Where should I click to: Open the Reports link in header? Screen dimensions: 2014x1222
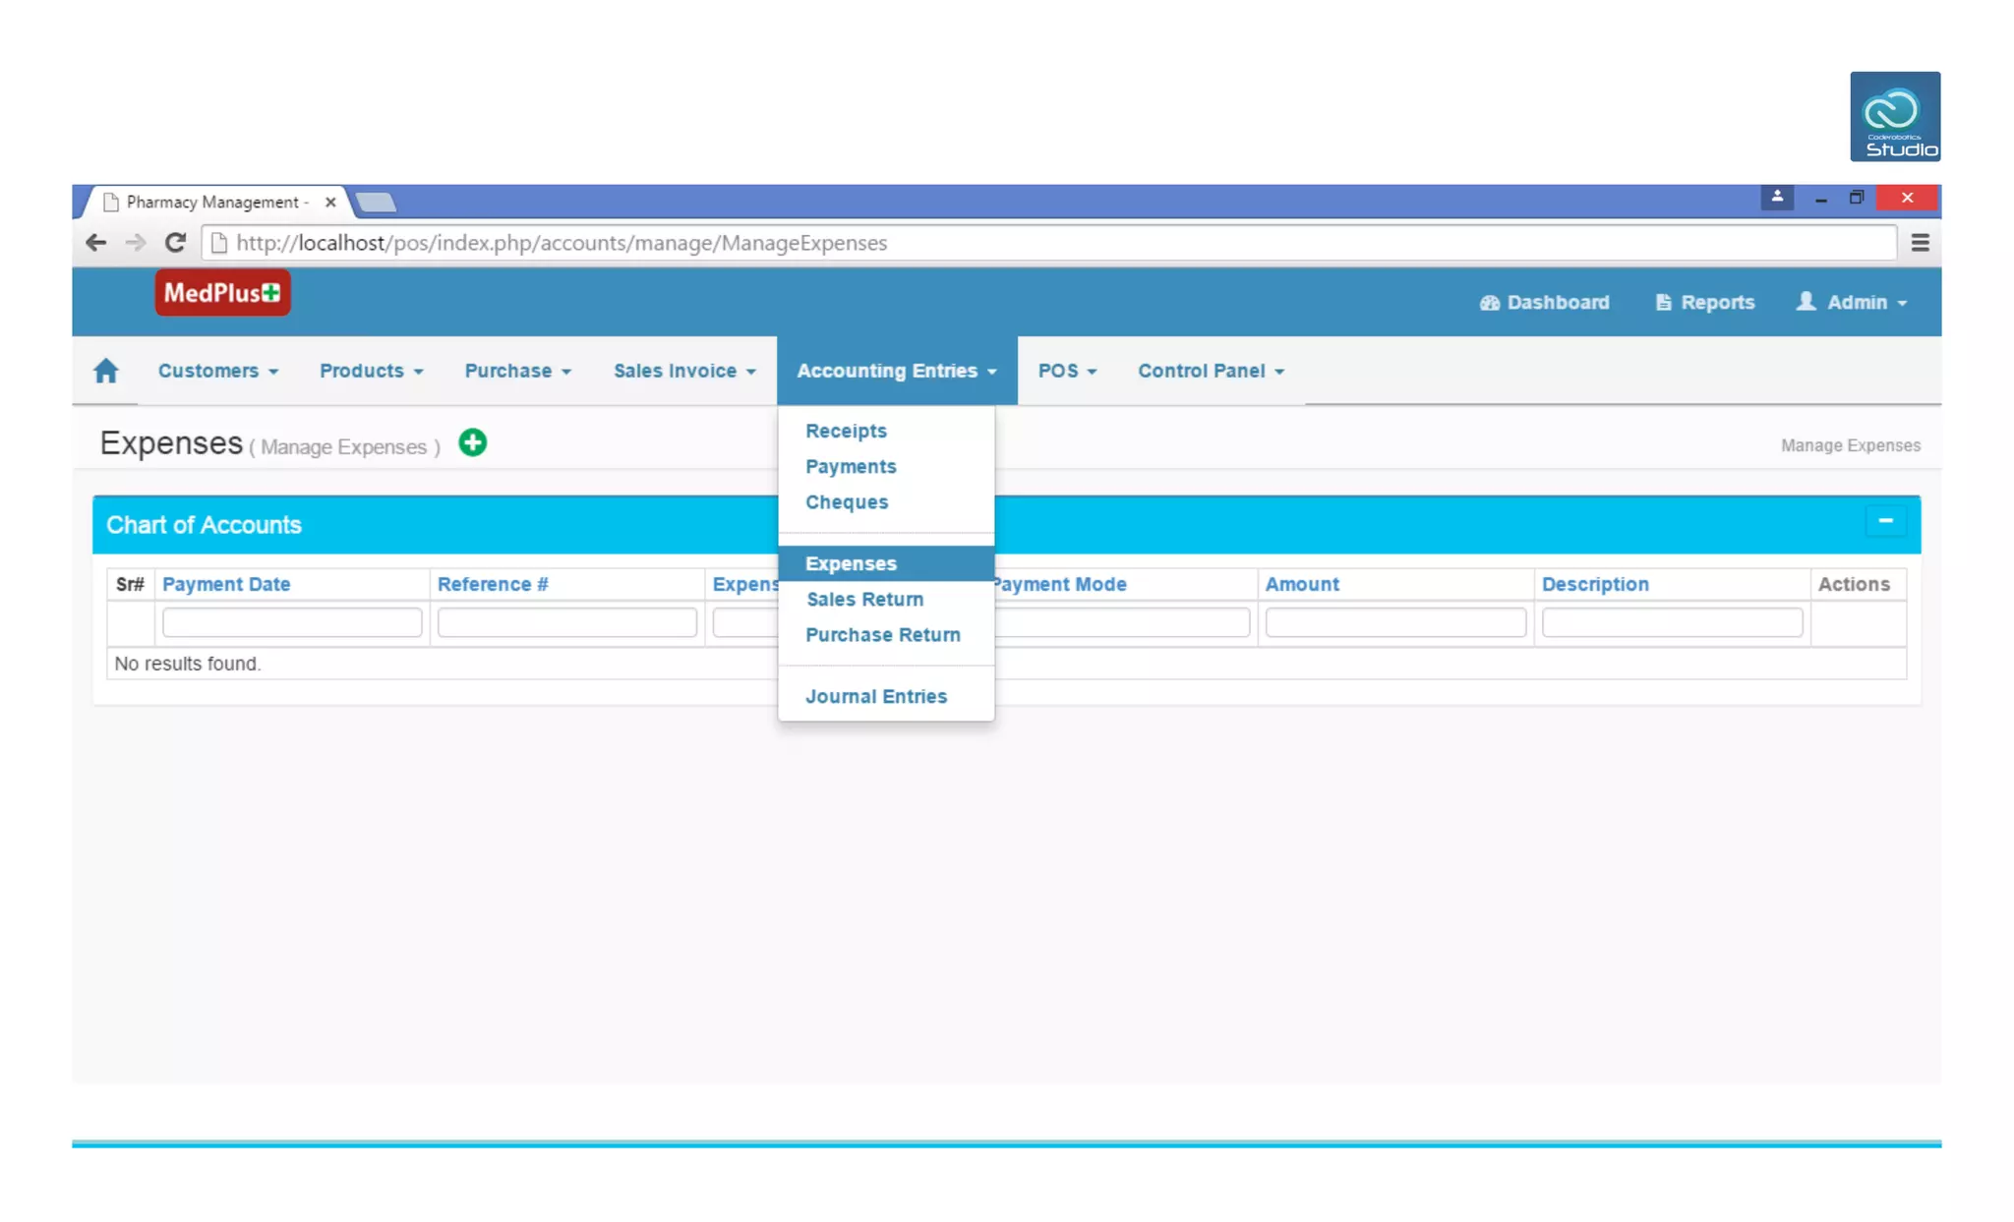click(x=1705, y=303)
